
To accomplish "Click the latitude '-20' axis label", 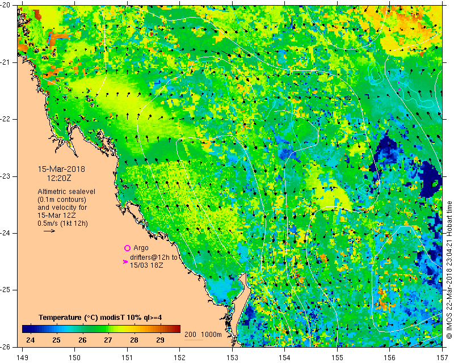I will tap(6, 6).
